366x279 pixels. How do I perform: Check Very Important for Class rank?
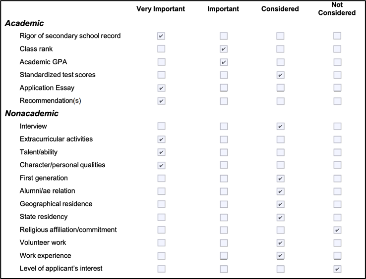tap(161, 49)
